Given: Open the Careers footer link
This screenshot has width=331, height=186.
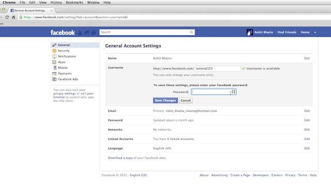Looking at the screenshot, I should point(277,175).
